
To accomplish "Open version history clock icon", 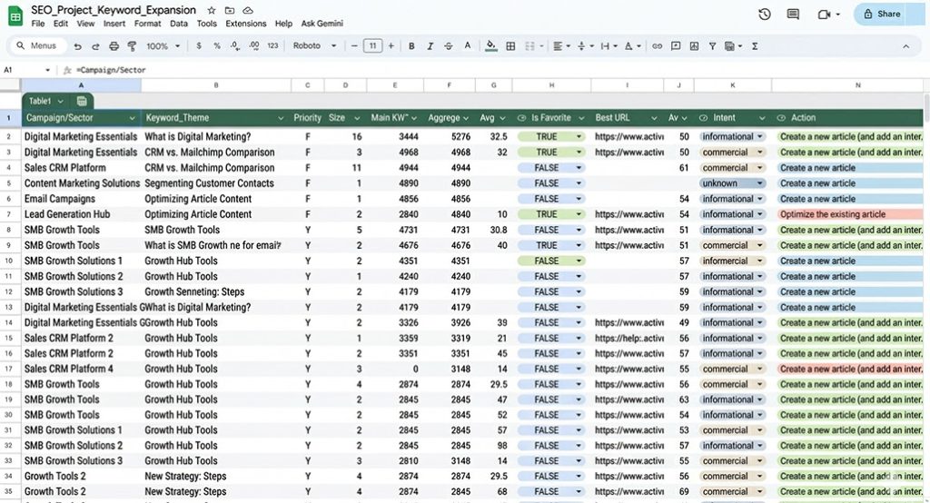I will 765,15.
